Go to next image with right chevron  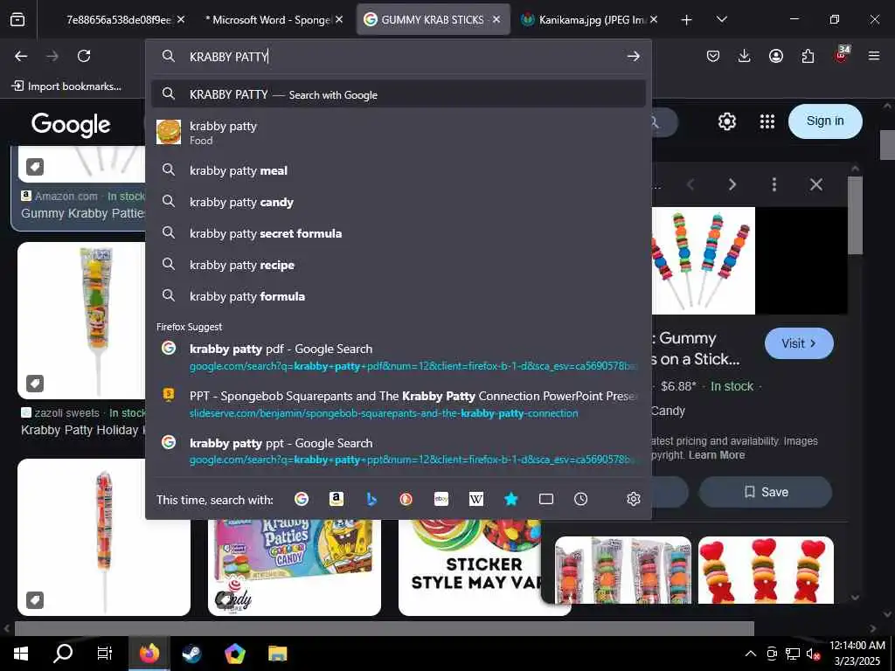click(732, 184)
